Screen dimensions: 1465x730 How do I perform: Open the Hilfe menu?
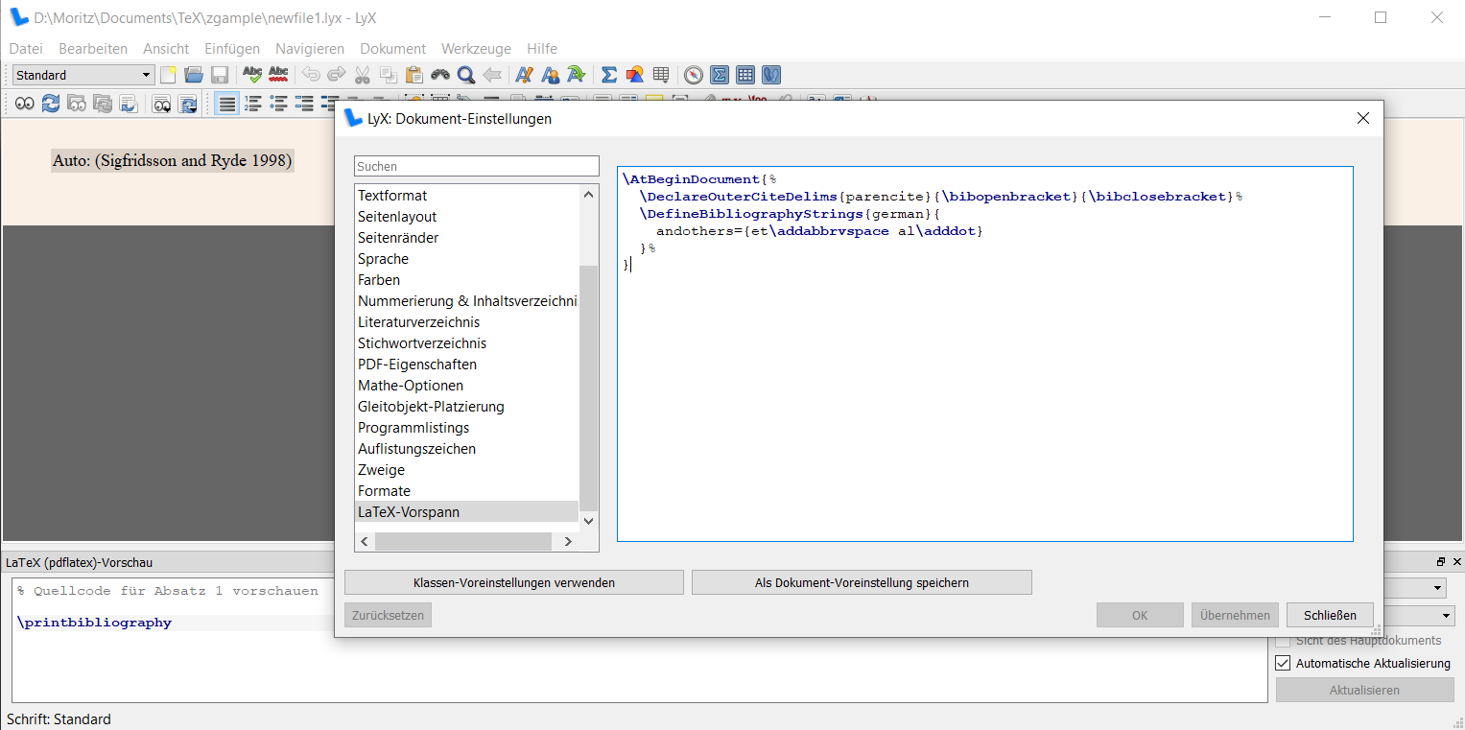click(541, 49)
